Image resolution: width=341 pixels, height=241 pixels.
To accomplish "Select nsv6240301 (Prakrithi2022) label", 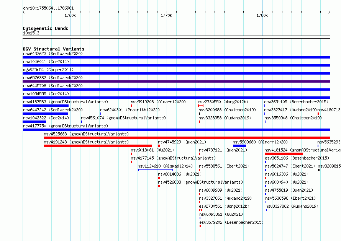I will click(x=130, y=110).
